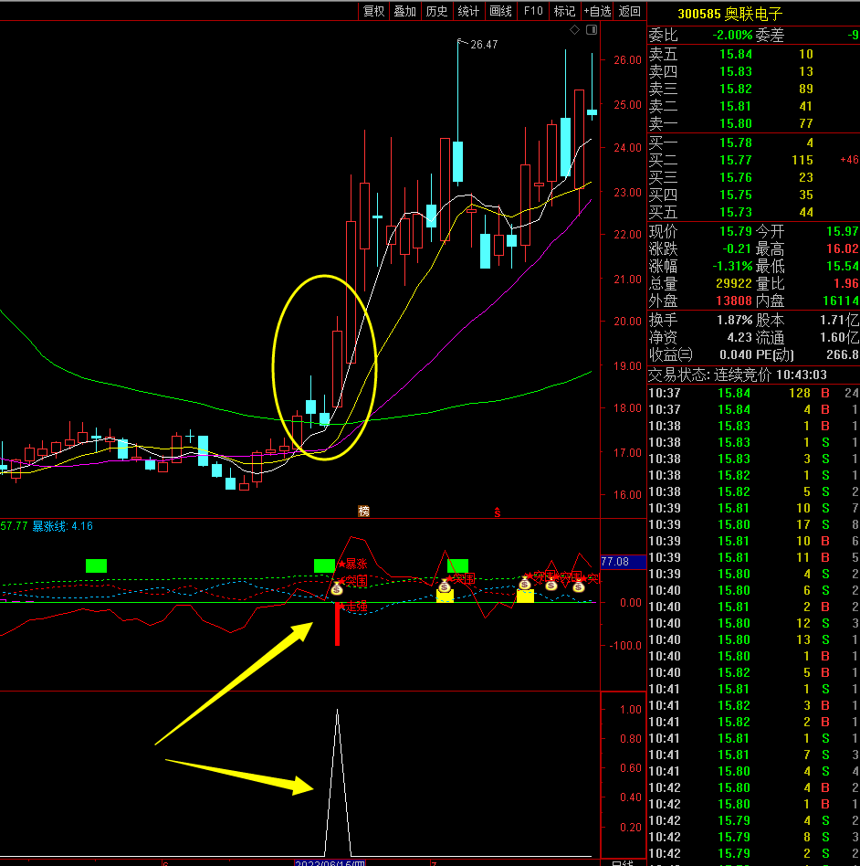Select the 买三 15.76 bid row

pos(753,177)
